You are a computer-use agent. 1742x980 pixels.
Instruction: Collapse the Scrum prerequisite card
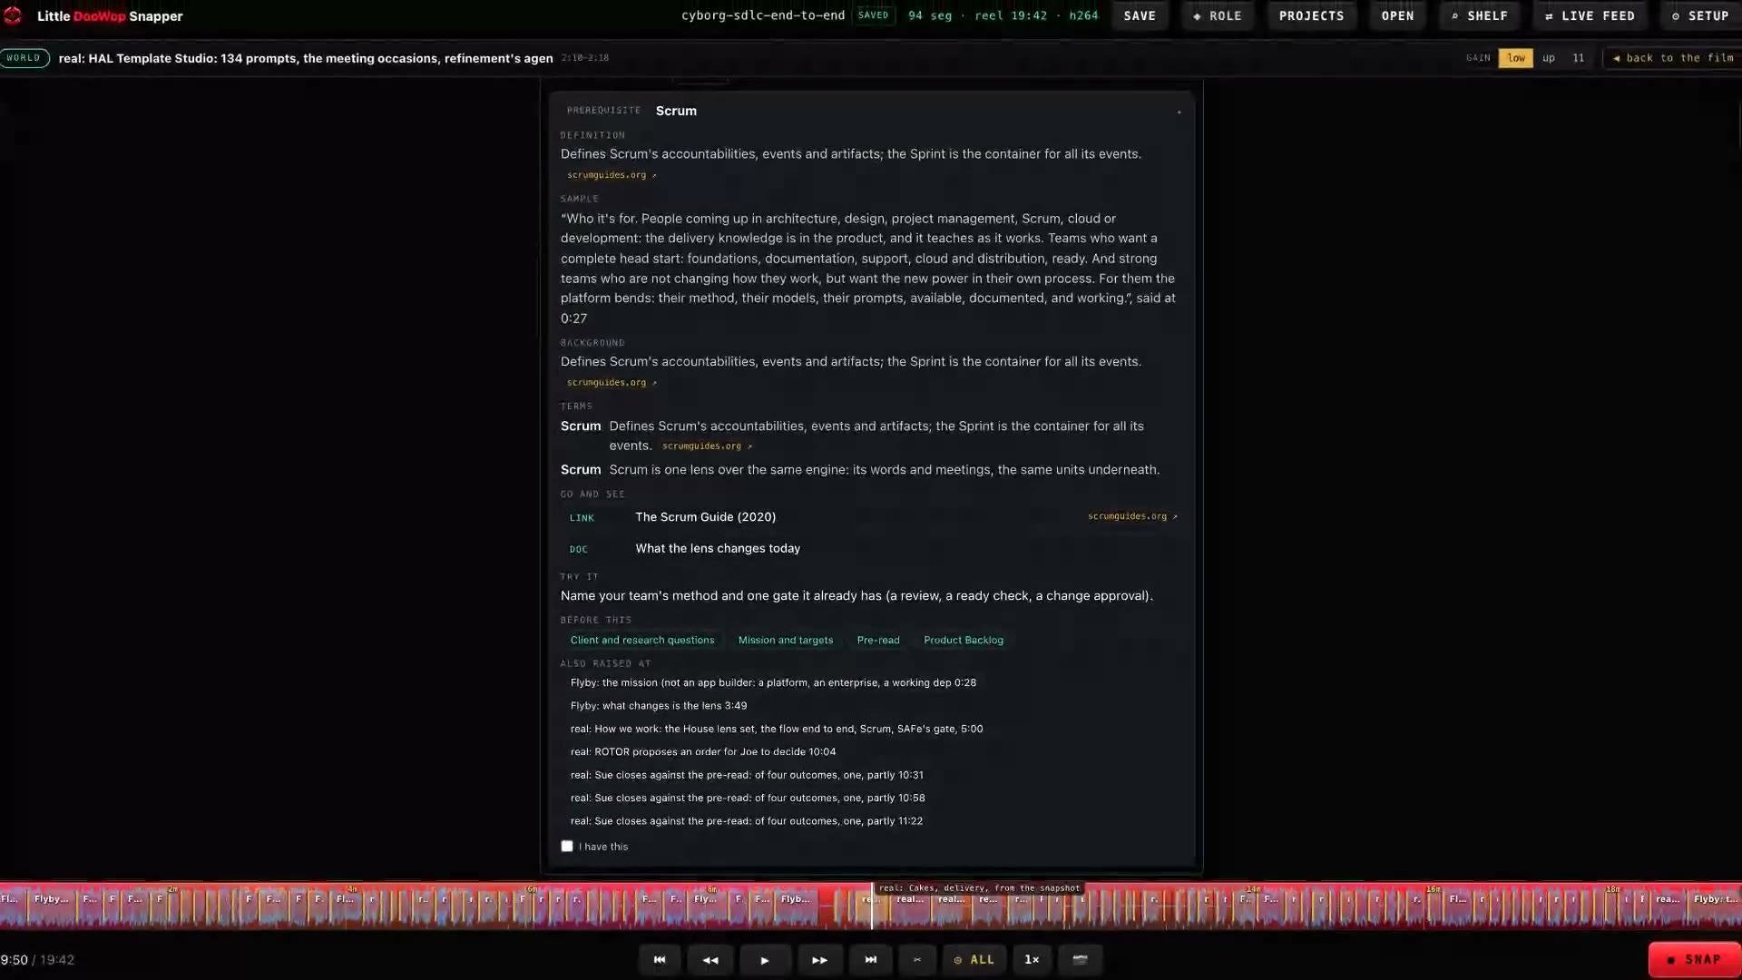pos(1179,111)
